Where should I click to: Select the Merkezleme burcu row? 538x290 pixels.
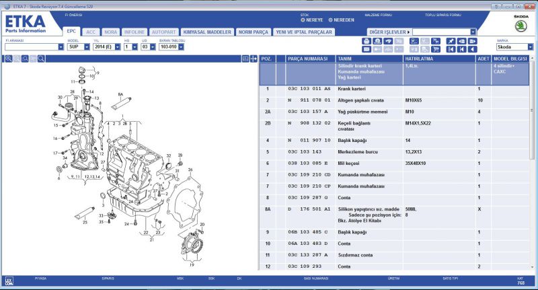pos(394,151)
